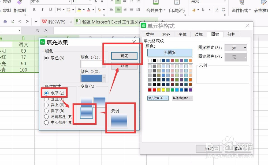This screenshot has width=268, height=165.
Task: Switch to the 字体 tab in cell format
Action: [x=182, y=34]
